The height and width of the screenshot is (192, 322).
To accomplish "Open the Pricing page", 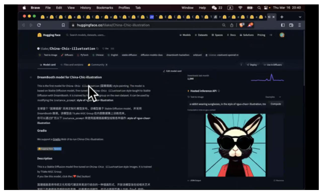I will click(x=261, y=35).
